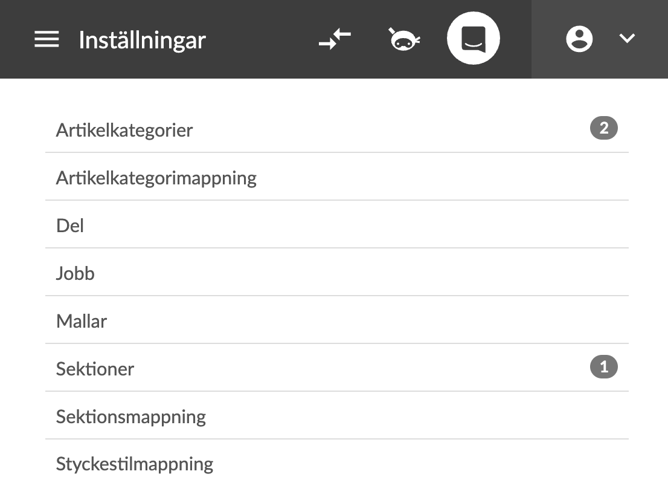The image size is (668, 503).
Task: Select Artikelkategorimappning from the list
Action: click(x=156, y=178)
